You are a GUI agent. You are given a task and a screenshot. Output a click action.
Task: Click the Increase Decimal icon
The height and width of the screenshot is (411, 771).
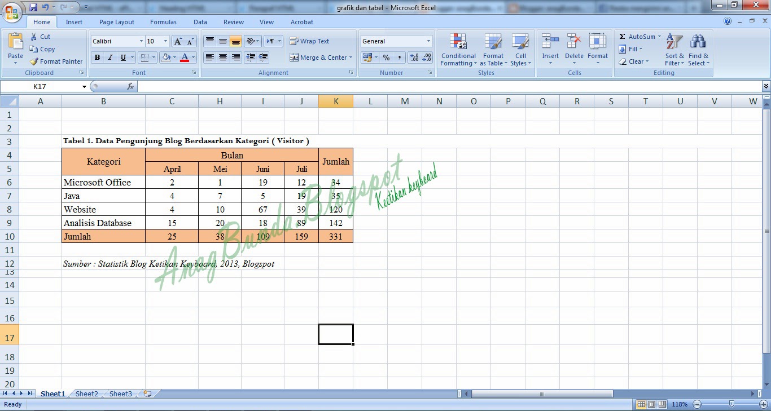click(x=414, y=57)
